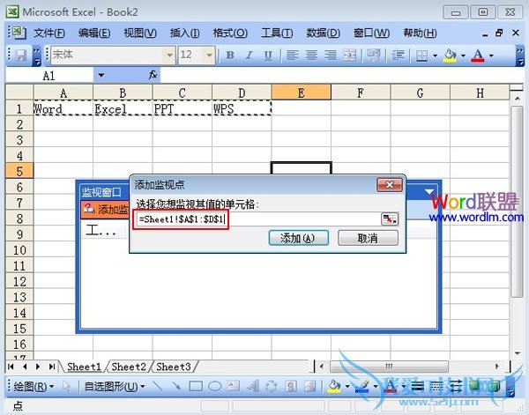Click the Save icon in toolbar
Screen dimensions: 529x415
tap(21, 56)
